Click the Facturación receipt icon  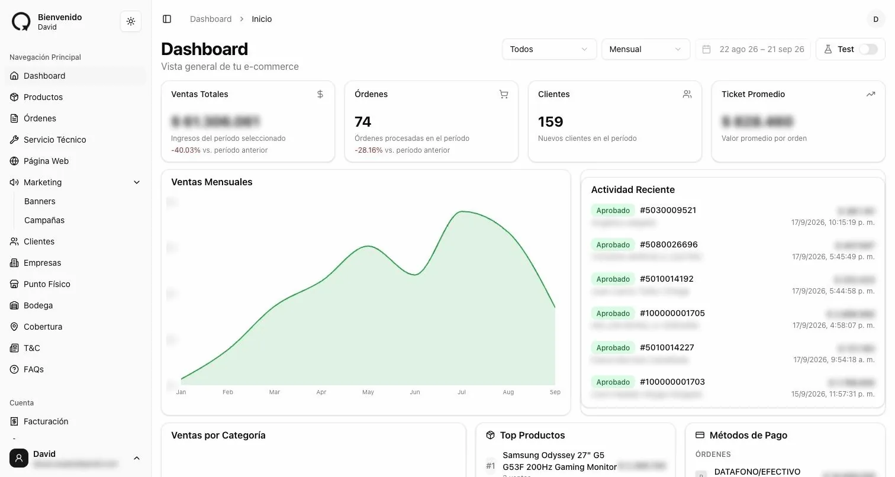[x=14, y=421]
